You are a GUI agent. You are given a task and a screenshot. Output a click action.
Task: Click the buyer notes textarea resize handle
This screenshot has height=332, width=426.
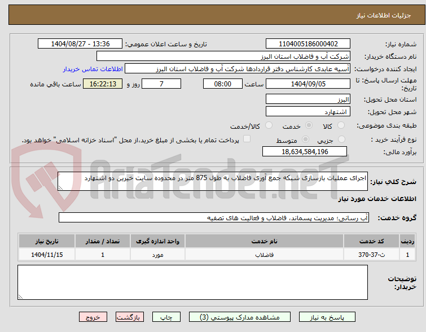click(x=21, y=296)
